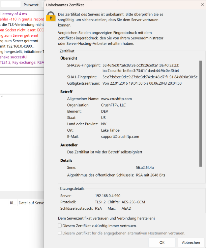206x248 pixels.
Task: Click log line 'die TLS-Verbindung nicht'
Action: click(x=22, y=24)
